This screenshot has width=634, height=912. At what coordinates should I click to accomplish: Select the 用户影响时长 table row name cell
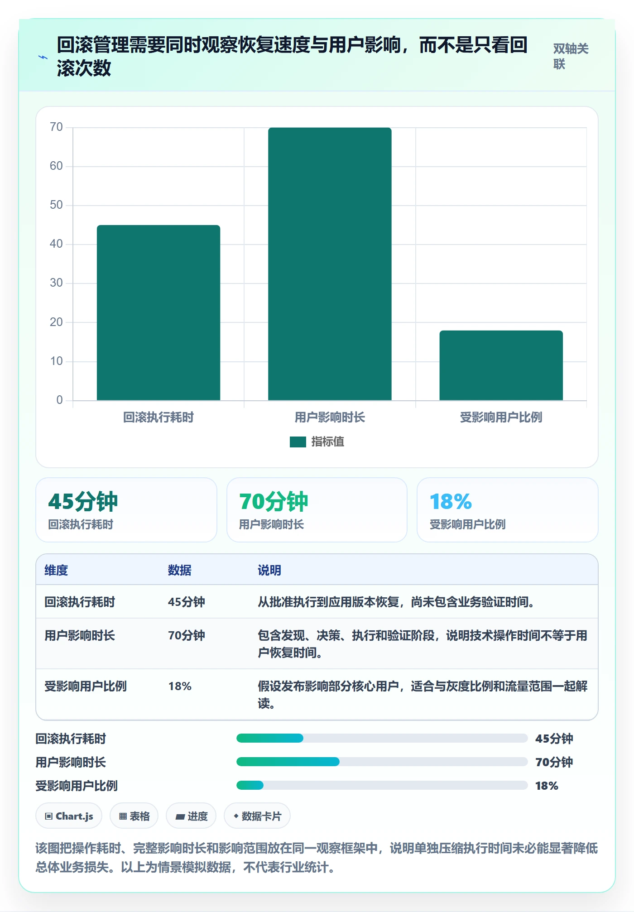80,635
